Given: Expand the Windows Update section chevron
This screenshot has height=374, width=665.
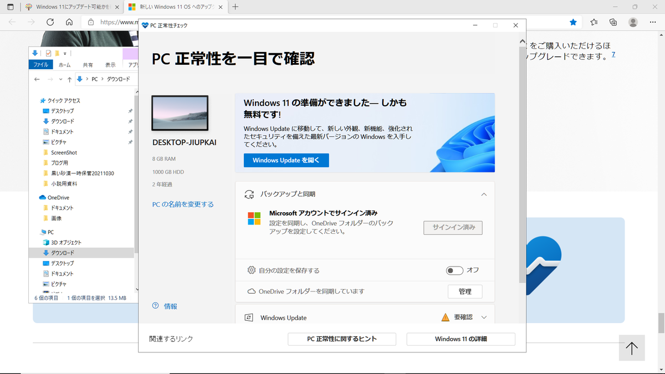Looking at the screenshot, I should [x=484, y=317].
